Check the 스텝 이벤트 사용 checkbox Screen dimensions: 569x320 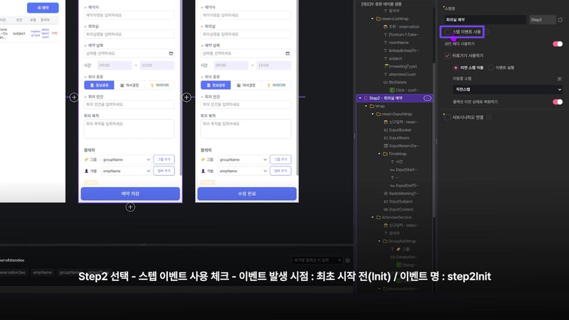(x=448, y=32)
